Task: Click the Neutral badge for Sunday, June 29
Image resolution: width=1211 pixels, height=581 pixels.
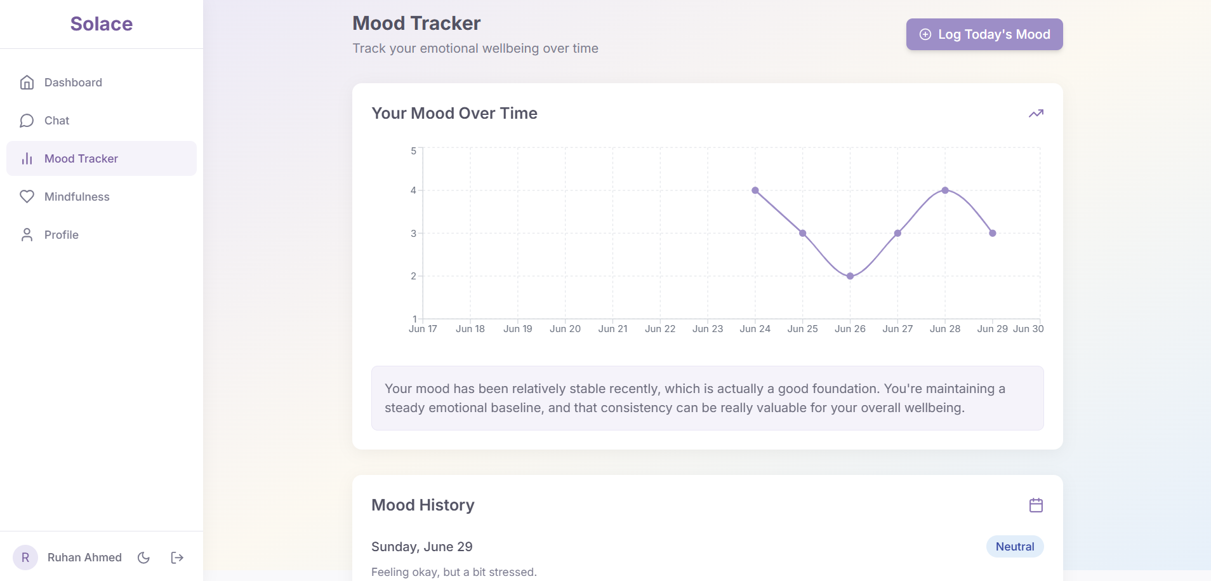Action: [1014, 546]
